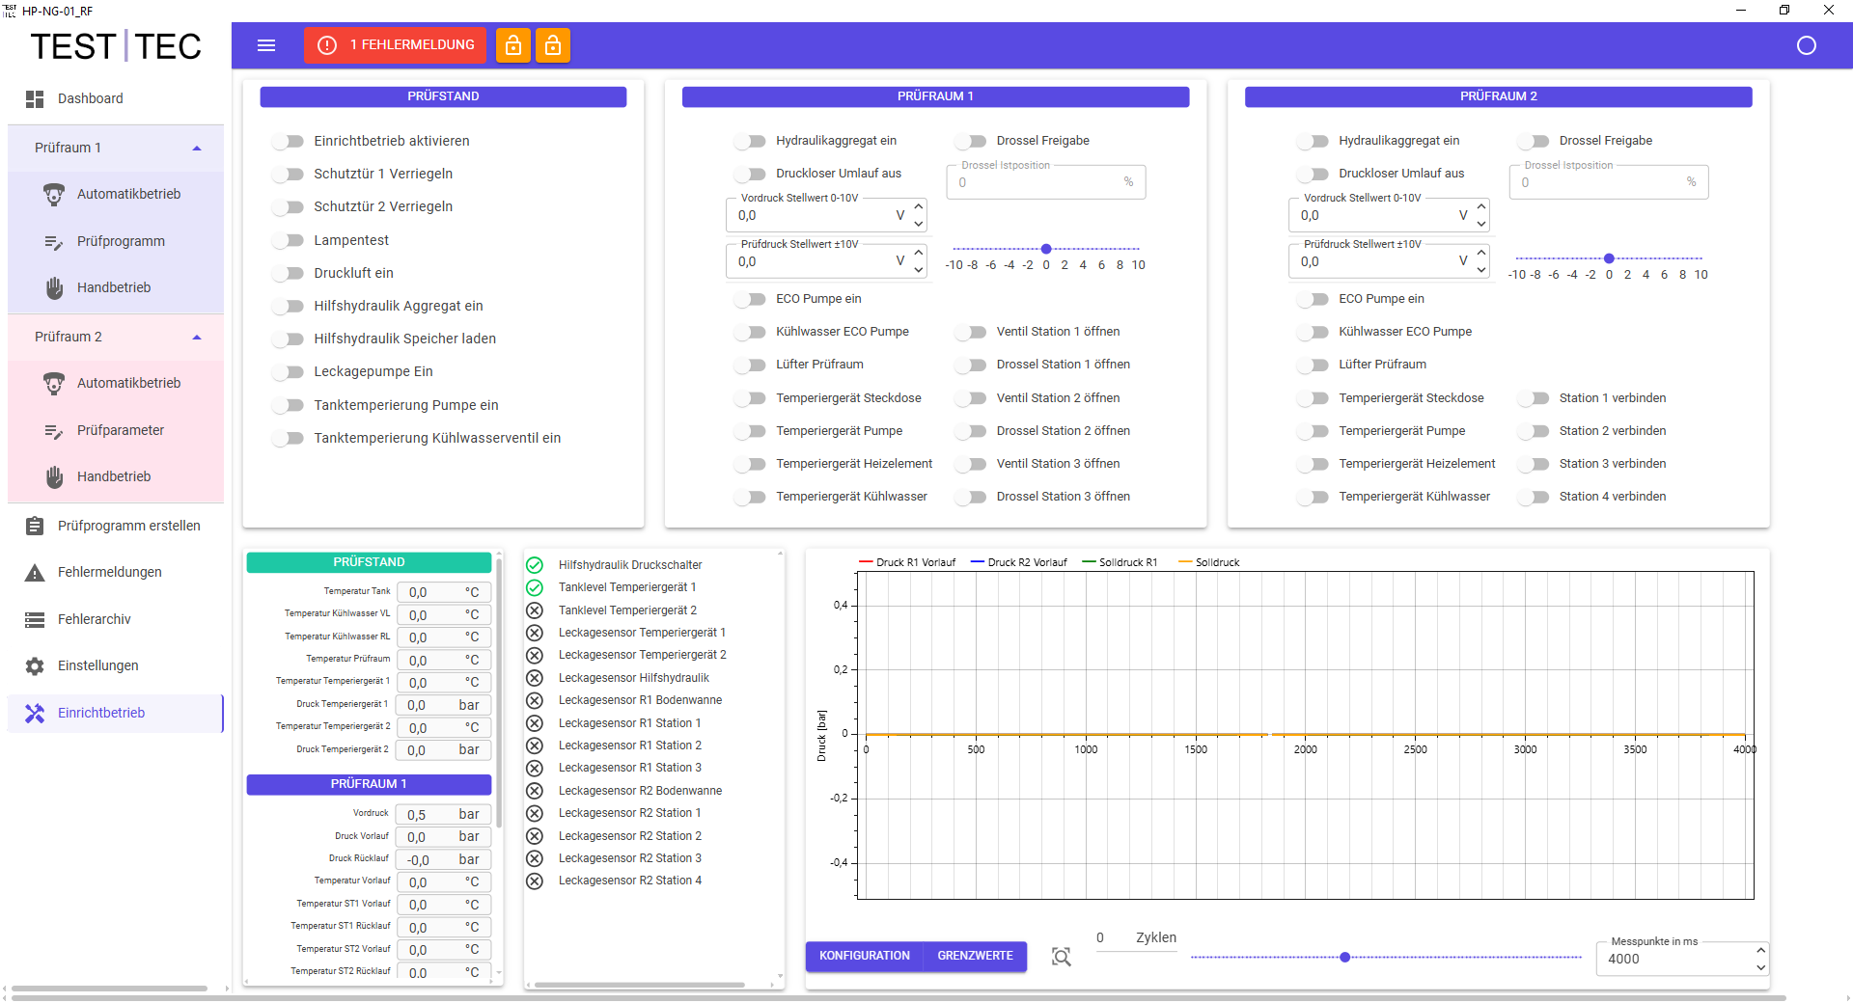
Task: Open Dashboard from the sidebar
Action: tap(90, 98)
